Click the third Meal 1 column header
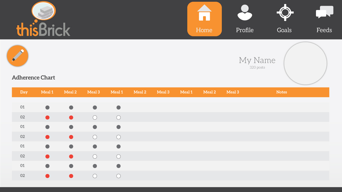Viewport: 342px width, 192px height. point(186,92)
